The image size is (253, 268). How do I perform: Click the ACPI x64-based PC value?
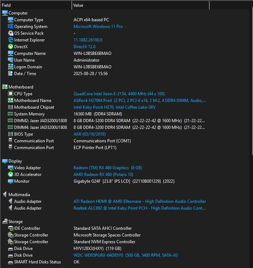pyautogui.click(x=91, y=20)
